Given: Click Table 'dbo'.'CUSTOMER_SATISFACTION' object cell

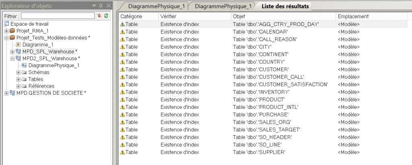Looking at the screenshot, I should (x=280, y=84).
